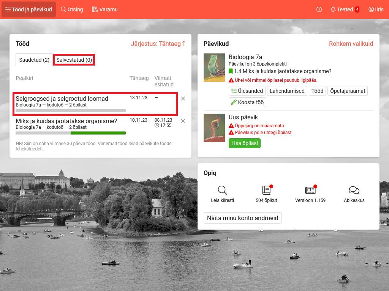Click Koosta töö button with pencil
Viewport: 389px width, 291px height.
point(247,102)
